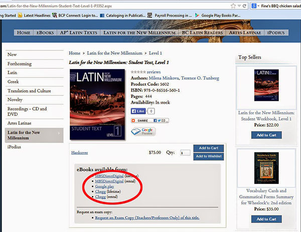Click the bookmark star icon in address bar
301x232 pixels.
[x=233, y=6]
